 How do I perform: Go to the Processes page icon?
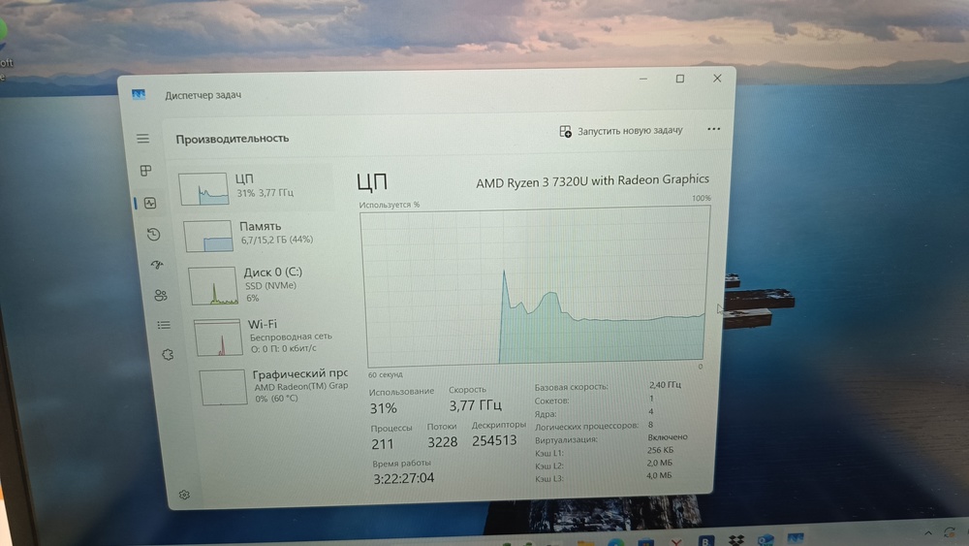146,171
